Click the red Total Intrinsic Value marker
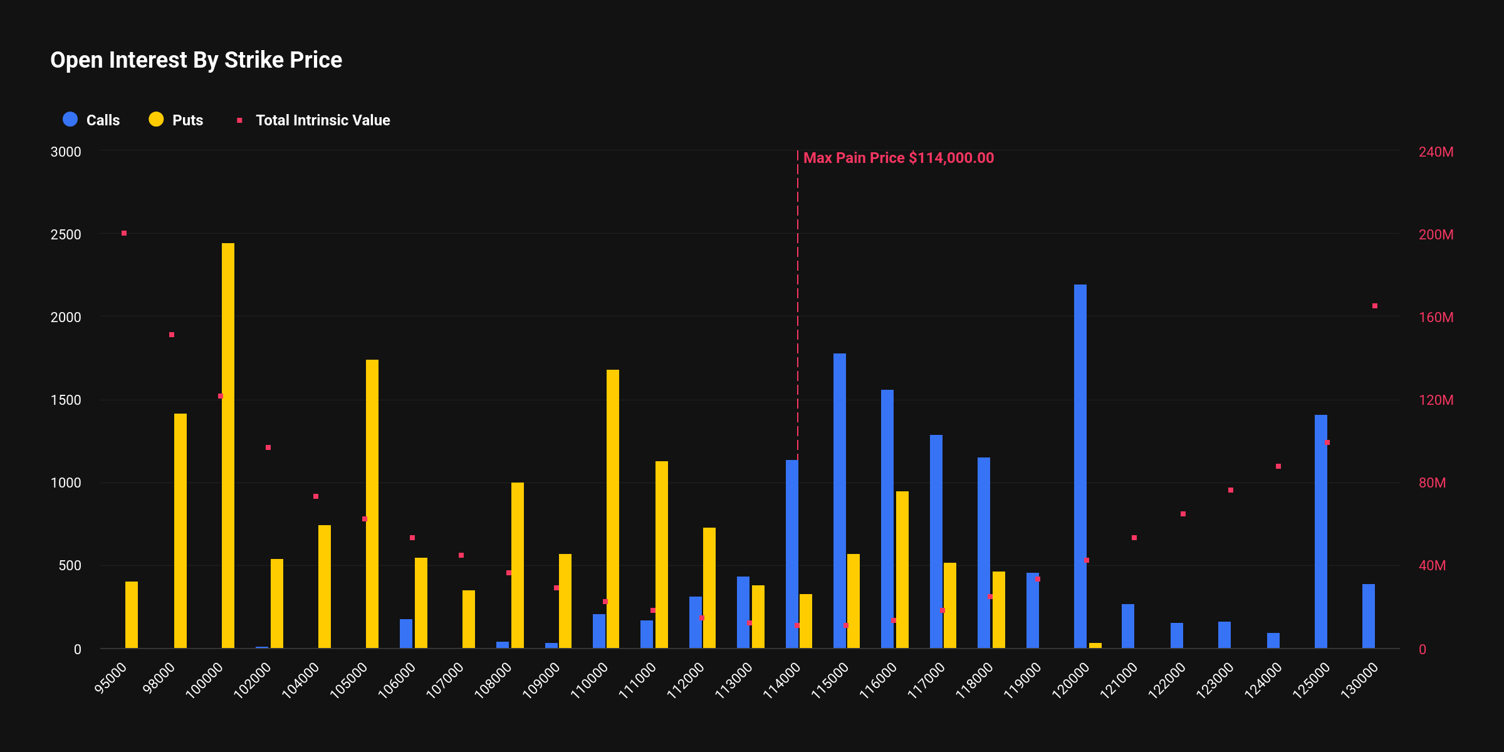Viewport: 1504px width, 752px height. pos(239,120)
